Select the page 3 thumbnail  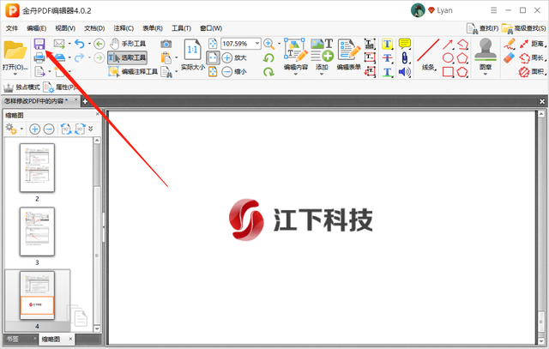coord(37,232)
